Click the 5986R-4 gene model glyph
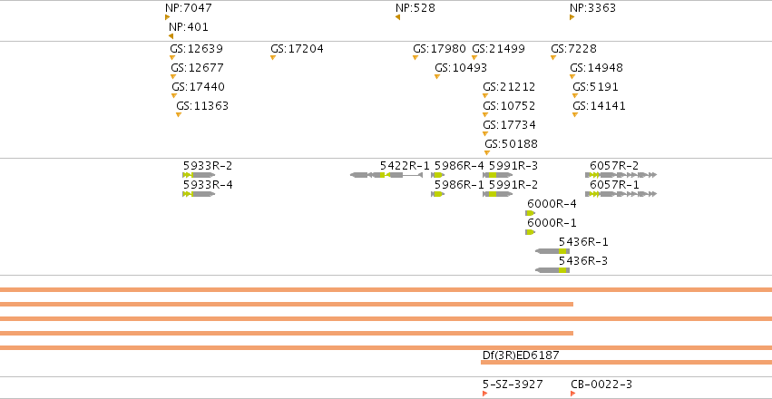772x399 pixels. pyautogui.click(x=437, y=175)
